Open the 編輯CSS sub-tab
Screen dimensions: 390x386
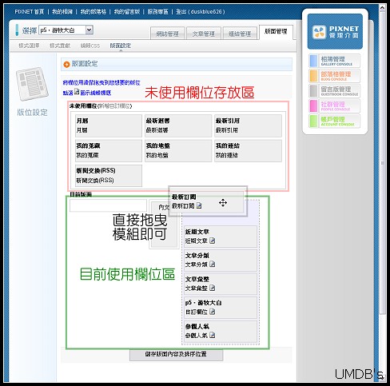pyautogui.click(x=90, y=46)
